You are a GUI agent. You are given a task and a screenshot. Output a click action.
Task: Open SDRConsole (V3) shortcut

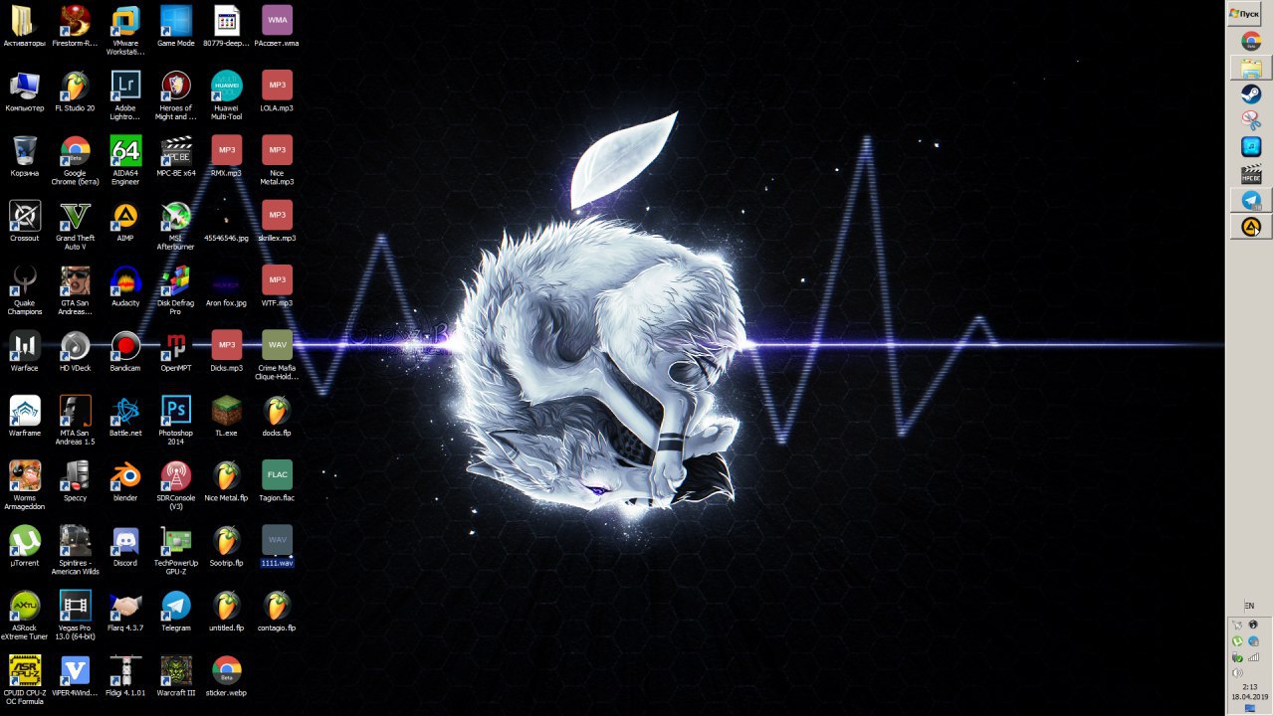coord(176,484)
